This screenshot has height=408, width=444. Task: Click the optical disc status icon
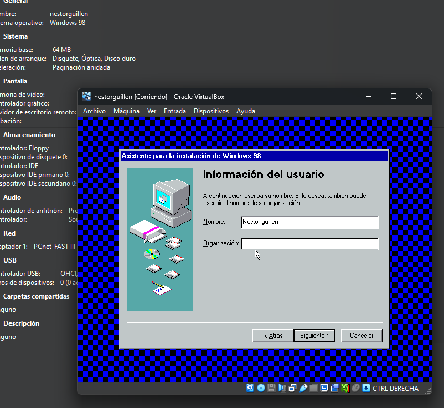point(261,388)
